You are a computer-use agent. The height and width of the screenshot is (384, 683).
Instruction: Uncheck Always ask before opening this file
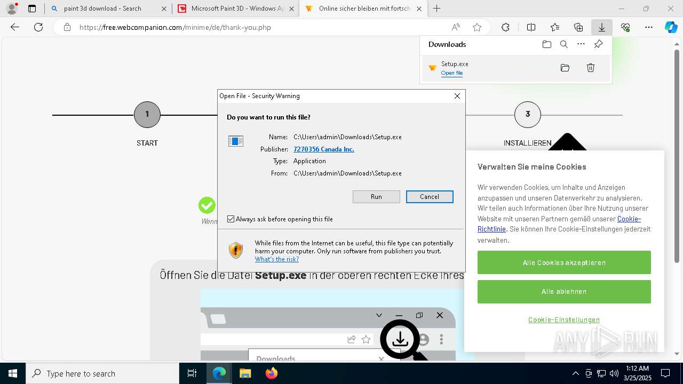coord(231,219)
